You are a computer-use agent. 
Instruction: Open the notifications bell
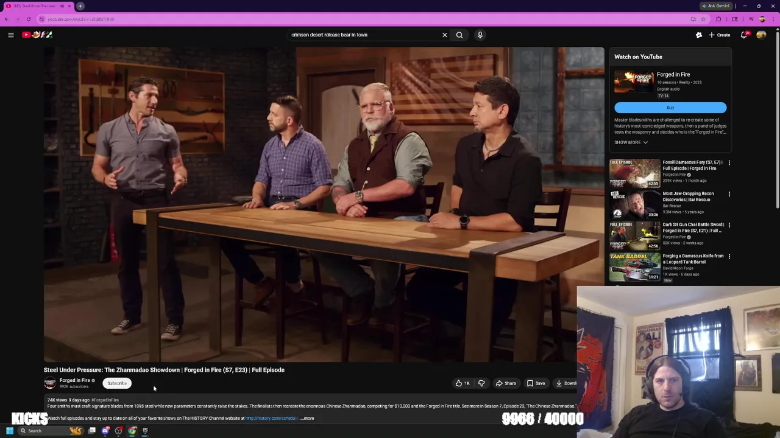pos(744,35)
